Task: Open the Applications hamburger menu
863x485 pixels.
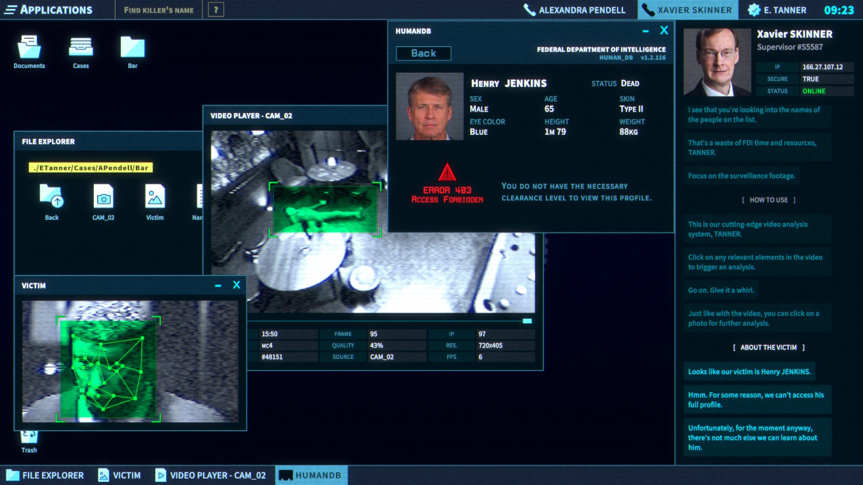Action: [x=10, y=9]
